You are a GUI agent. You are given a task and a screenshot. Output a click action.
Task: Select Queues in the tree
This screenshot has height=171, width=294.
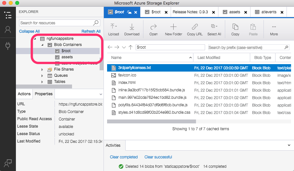click(61, 75)
